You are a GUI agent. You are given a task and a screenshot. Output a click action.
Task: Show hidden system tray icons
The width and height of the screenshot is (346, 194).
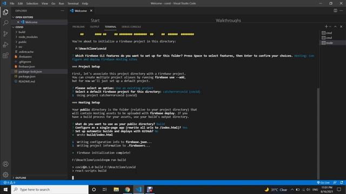pyautogui.click(x=292, y=190)
